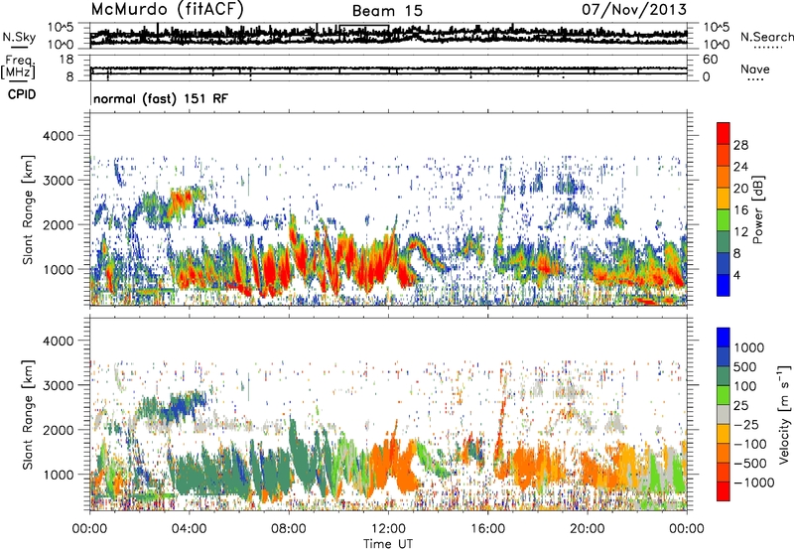Click the Velocity [m s-1] colorbar label
The image size is (794, 550).
[784, 414]
